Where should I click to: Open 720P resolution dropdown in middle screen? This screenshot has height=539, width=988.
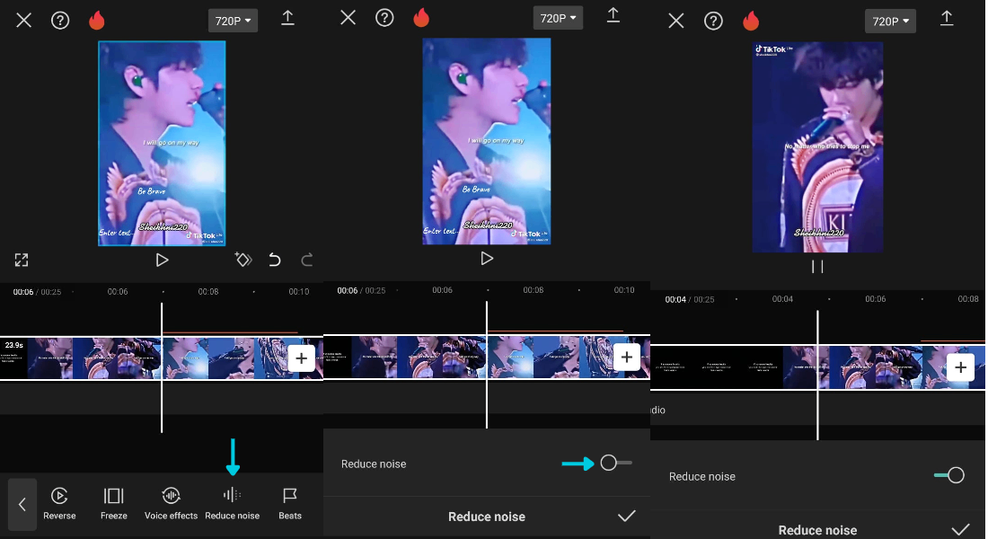(x=558, y=18)
